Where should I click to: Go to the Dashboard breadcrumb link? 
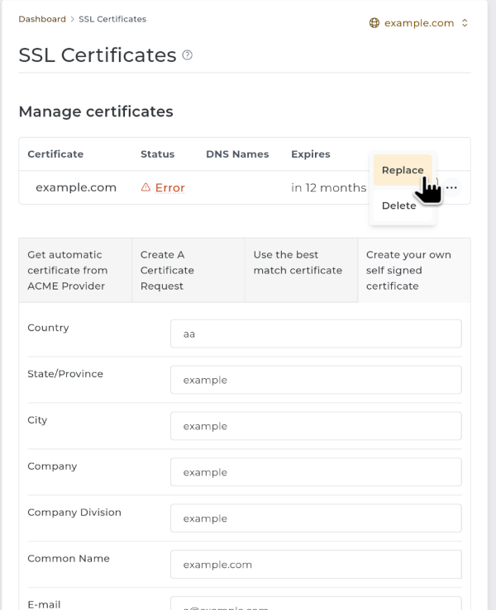(x=42, y=19)
